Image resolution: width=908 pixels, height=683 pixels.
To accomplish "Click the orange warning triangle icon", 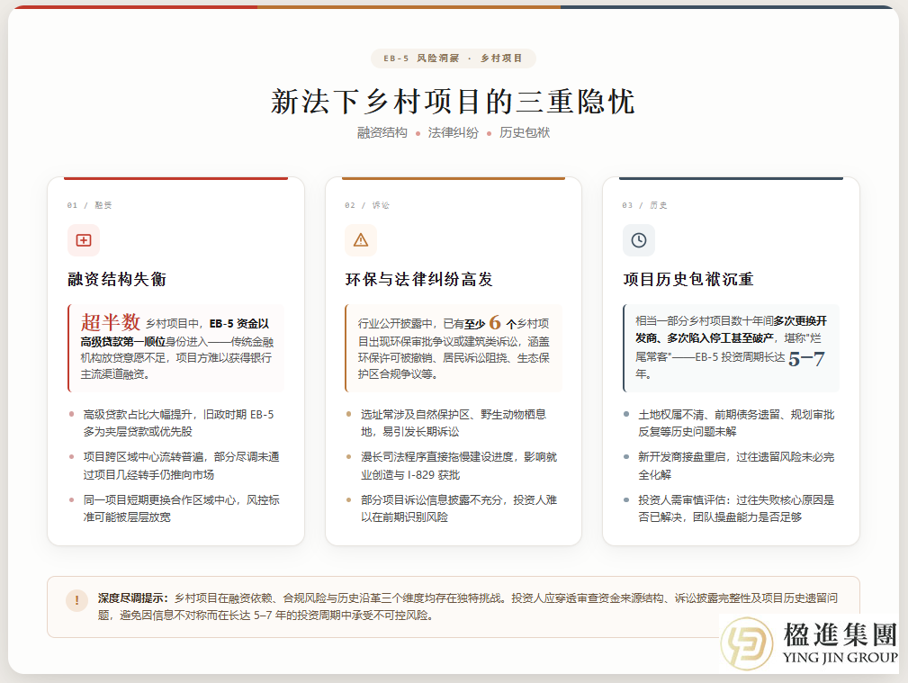I will [361, 240].
